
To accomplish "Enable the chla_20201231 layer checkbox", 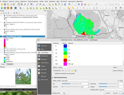I will (3, 51).
